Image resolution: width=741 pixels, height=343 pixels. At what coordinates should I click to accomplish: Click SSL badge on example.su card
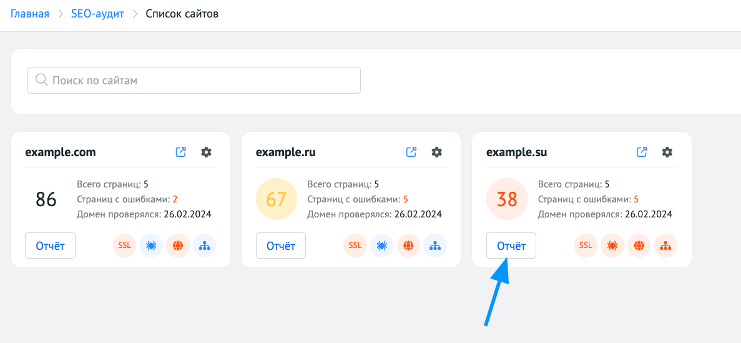click(586, 246)
